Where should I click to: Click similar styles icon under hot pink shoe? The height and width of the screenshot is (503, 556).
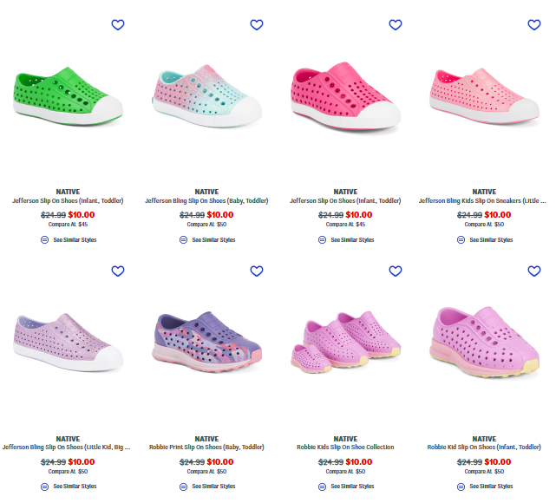coord(322,239)
